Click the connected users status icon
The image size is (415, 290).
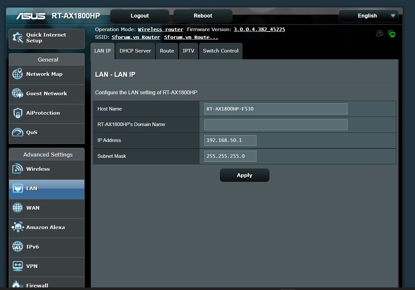379,33
